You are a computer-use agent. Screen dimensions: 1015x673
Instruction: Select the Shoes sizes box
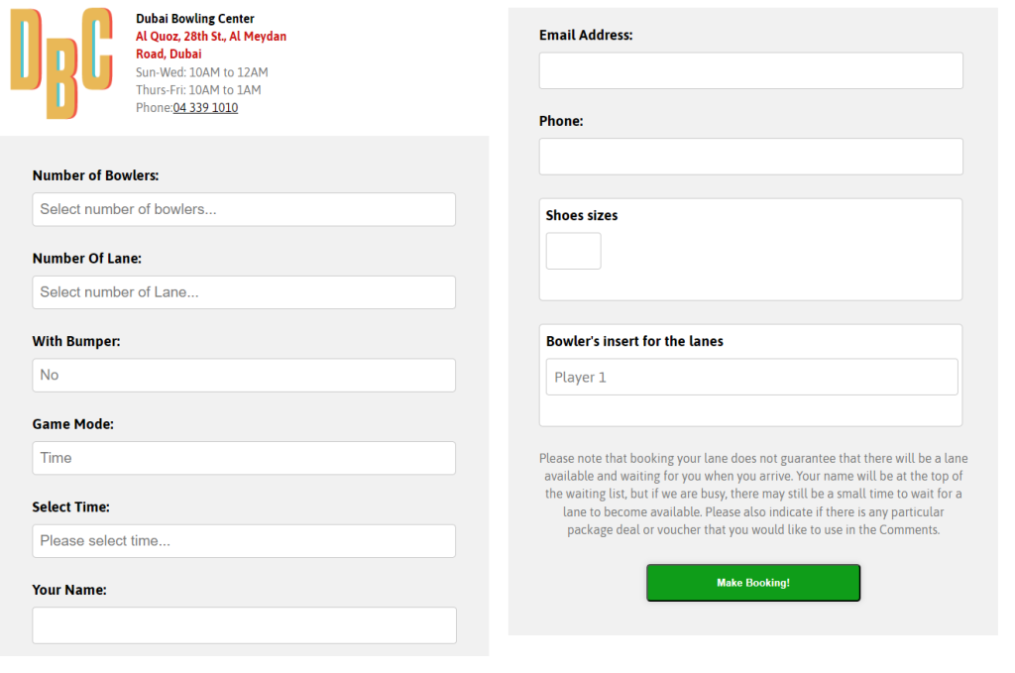tap(573, 251)
